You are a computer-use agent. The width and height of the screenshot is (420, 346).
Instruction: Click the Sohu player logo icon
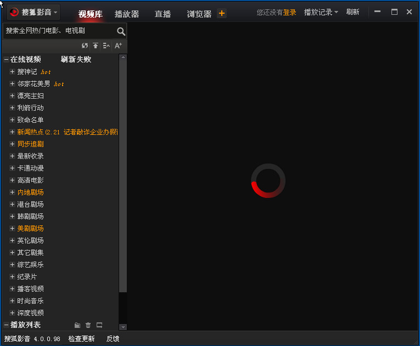(x=14, y=12)
